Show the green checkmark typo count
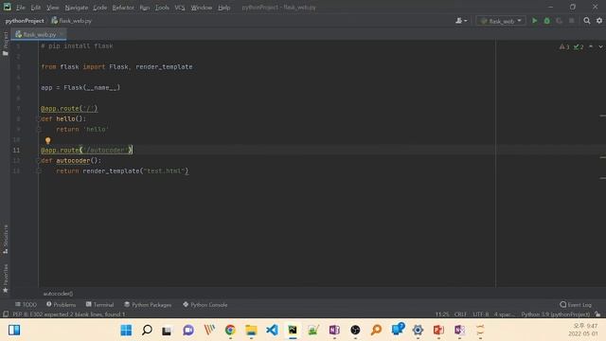 pos(579,46)
